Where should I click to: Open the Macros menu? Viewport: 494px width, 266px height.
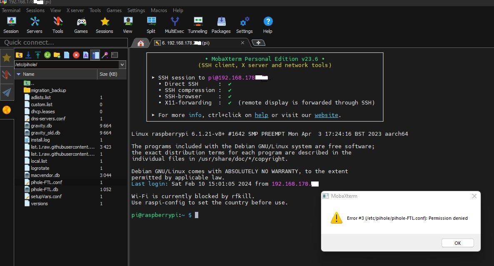159,10
